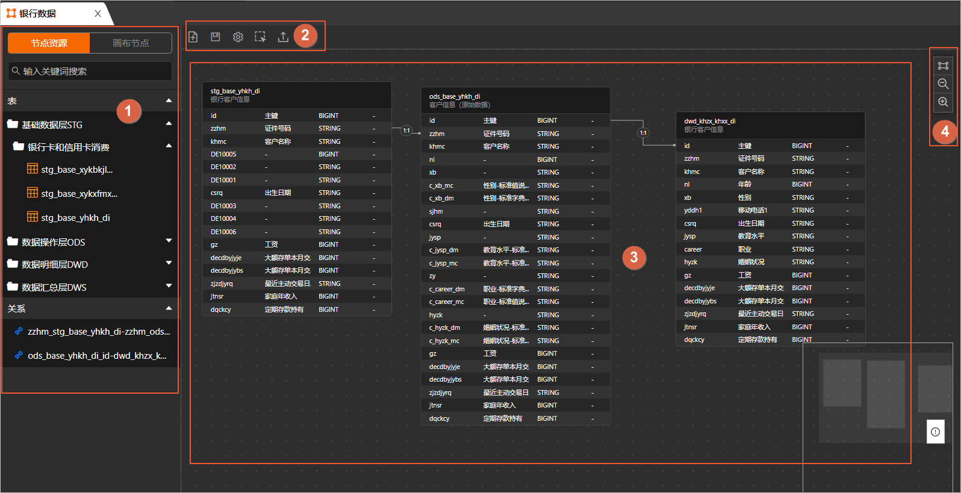Collapse 银行卡和信用卡消费 folder arrow
The width and height of the screenshot is (961, 493).
(x=169, y=146)
